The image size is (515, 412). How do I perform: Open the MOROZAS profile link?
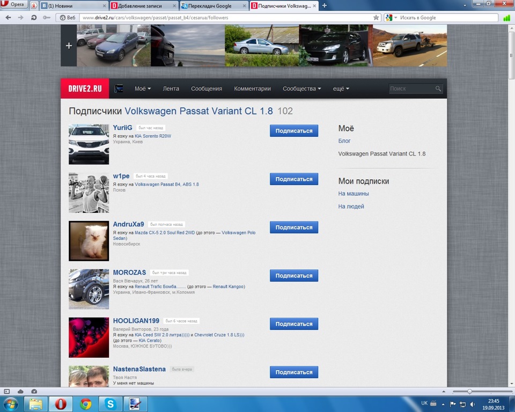129,273
